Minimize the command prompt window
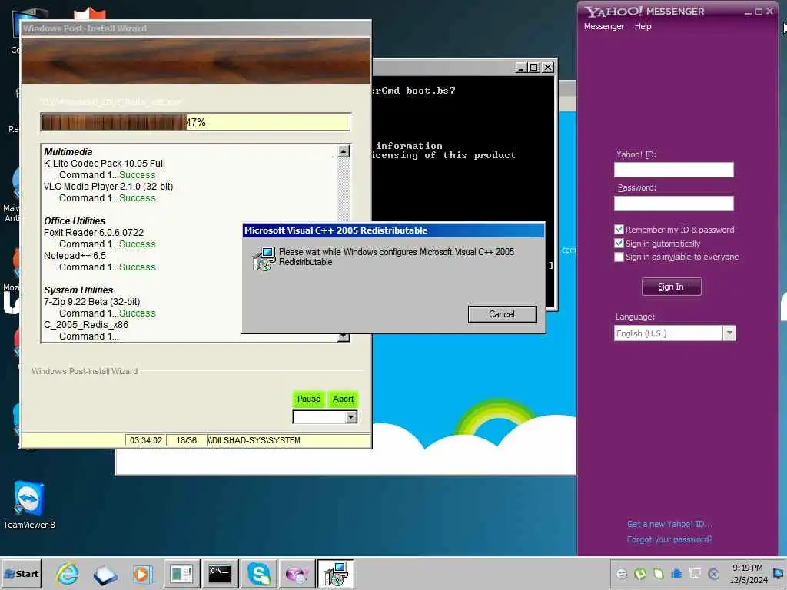Screen dimensions: 787x590 pyautogui.click(x=521, y=68)
